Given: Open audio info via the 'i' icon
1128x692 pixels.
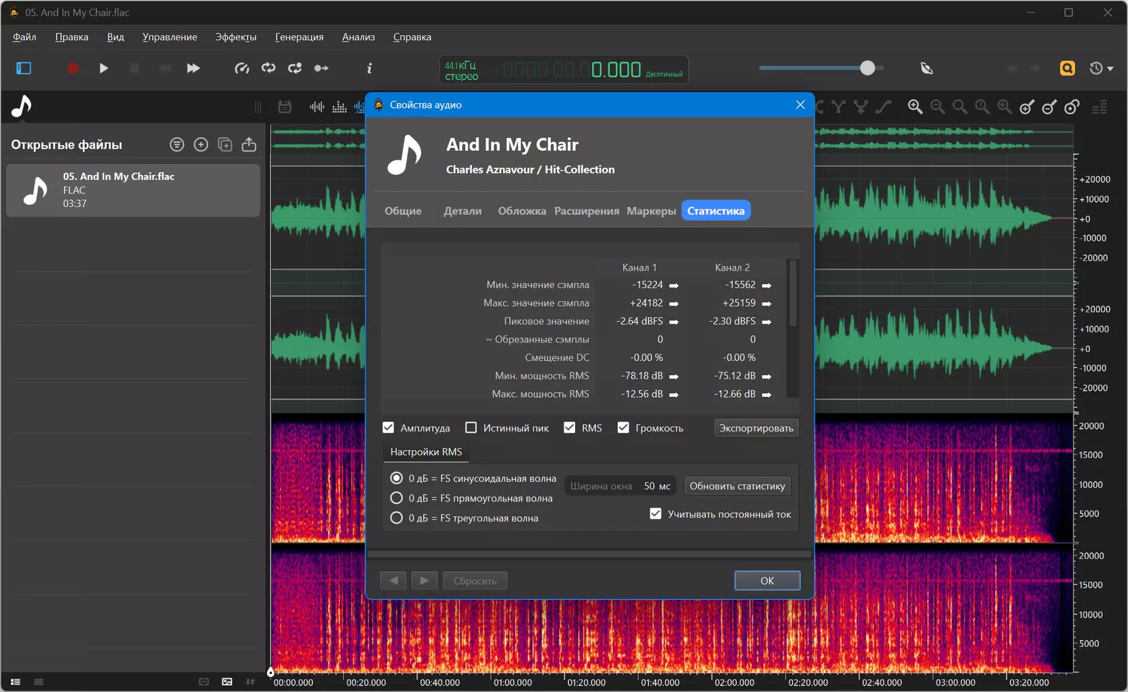Looking at the screenshot, I should coord(370,68).
